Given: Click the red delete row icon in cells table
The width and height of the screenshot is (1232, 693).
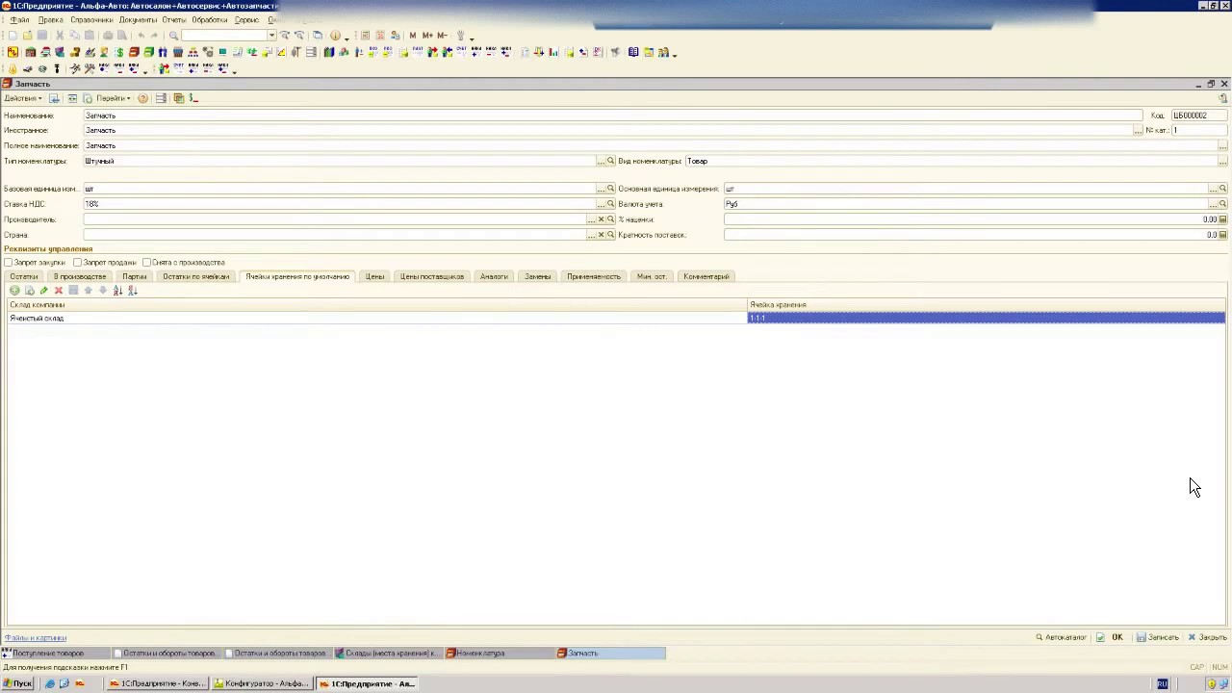Looking at the screenshot, I should tap(59, 291).
